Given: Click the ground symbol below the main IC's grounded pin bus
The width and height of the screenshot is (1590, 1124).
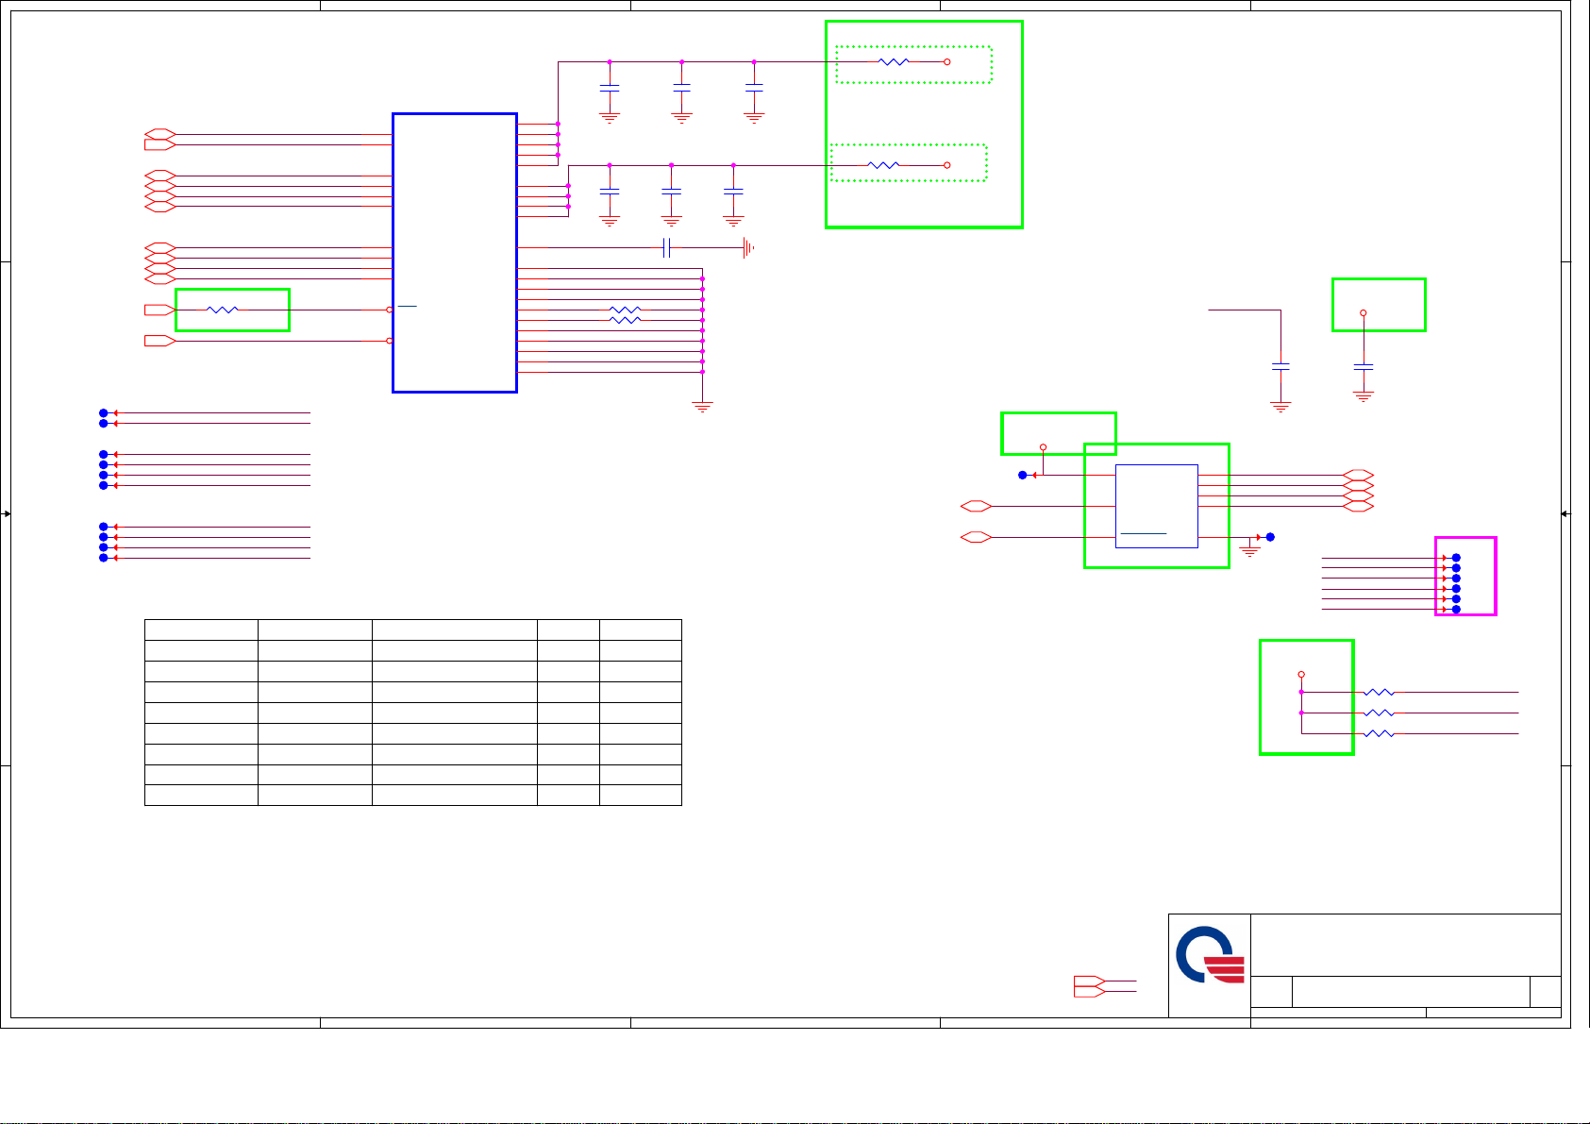Looking at the screenshot, I should (x=702, y=407).
